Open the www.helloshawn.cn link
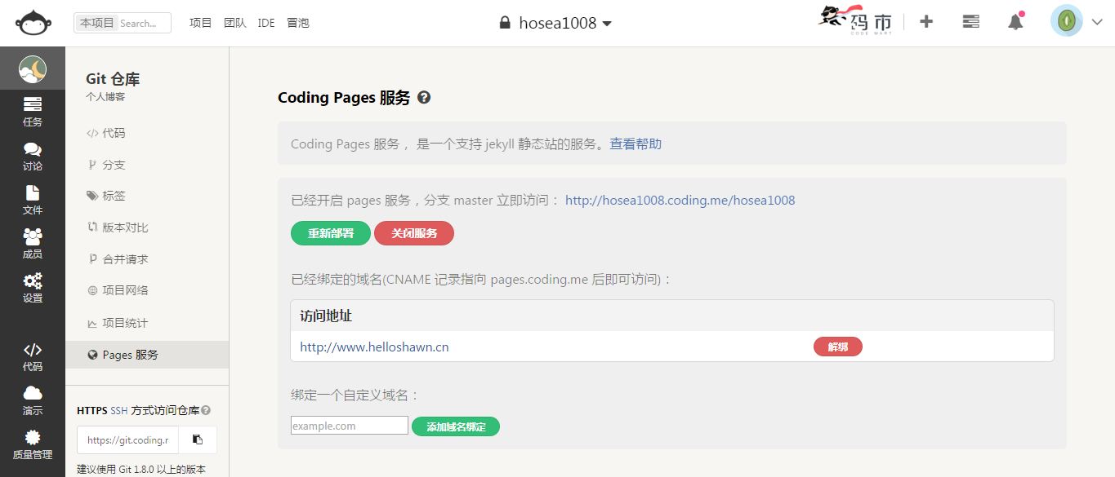Image resolution: width=1115 pixels, height=477 pixels. pyautogui.click(x=374, y=347)
